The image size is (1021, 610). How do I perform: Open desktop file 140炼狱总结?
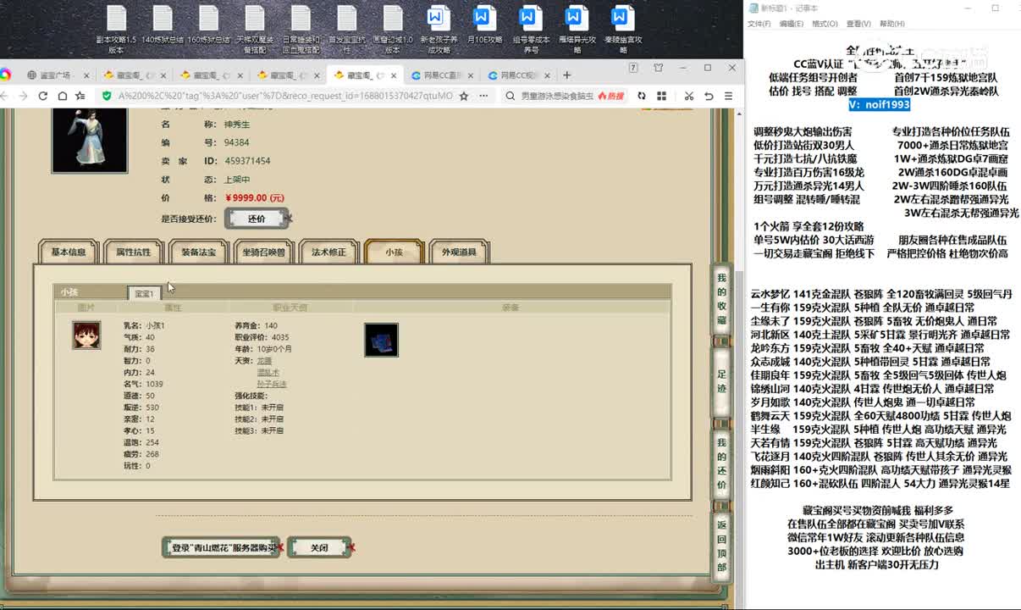pos(163,24)
